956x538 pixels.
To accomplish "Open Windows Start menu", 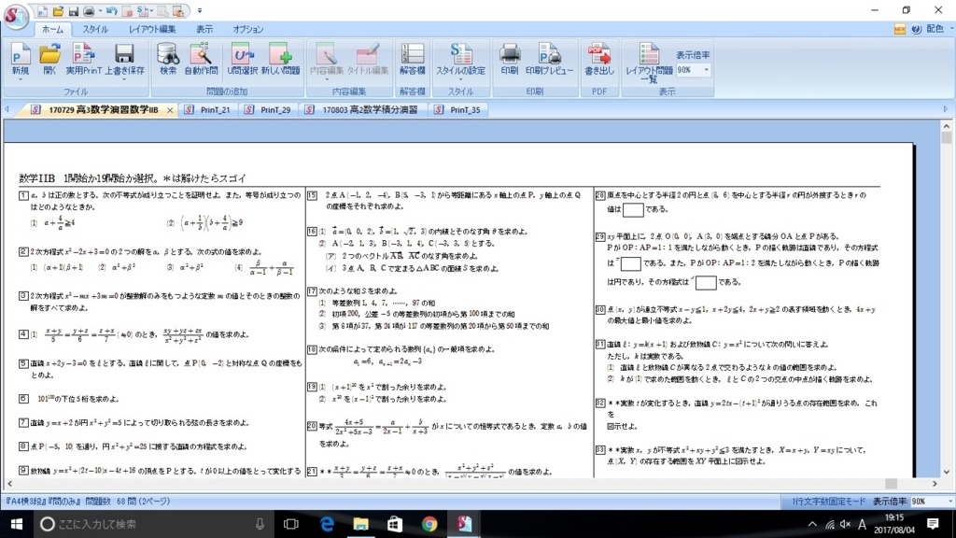I will click(17, 524).
